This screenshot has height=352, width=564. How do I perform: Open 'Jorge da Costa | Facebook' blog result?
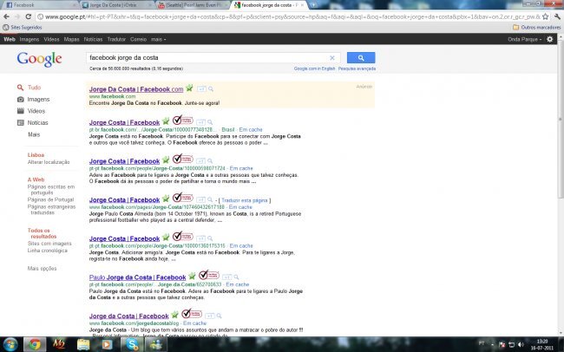[x=128, y=316]
